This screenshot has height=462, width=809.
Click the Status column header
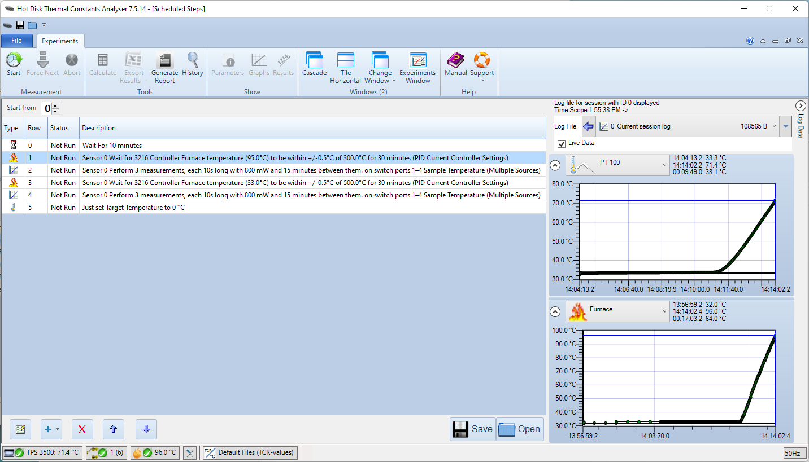click(x=63, y=128)
